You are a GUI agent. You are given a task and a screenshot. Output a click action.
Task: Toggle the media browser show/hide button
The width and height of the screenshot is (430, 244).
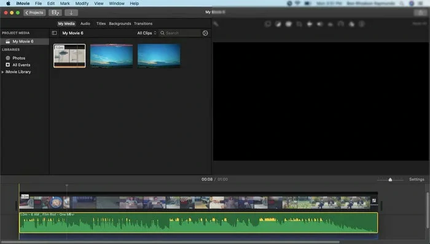click(x=55, y=13)
